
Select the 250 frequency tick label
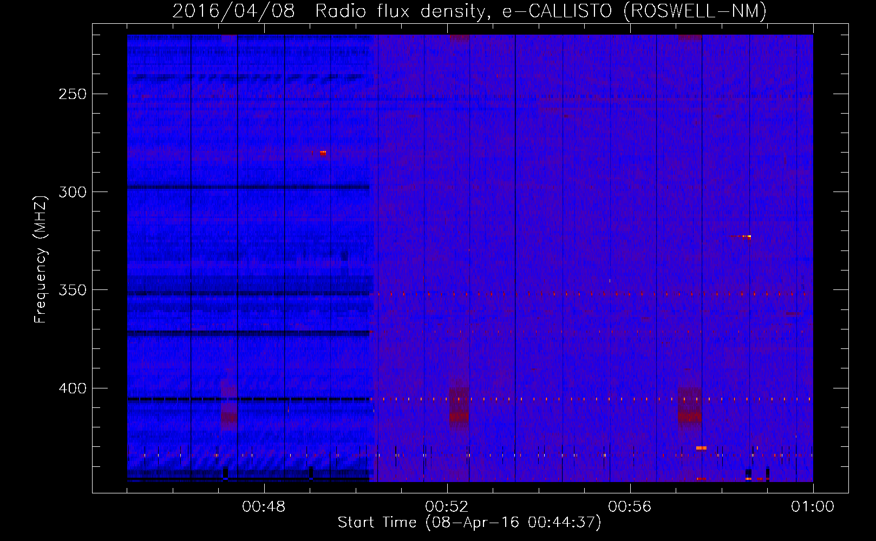(73, 94)
